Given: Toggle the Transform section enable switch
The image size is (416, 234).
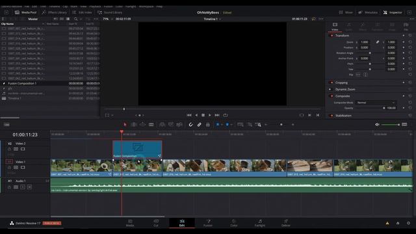Looking at the screenshot, I should 331,36.
